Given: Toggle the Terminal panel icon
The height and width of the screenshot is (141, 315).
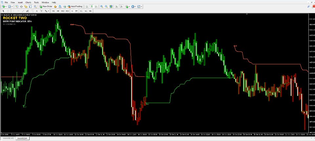Looking at the screenshot, I should tap(30, 7).
